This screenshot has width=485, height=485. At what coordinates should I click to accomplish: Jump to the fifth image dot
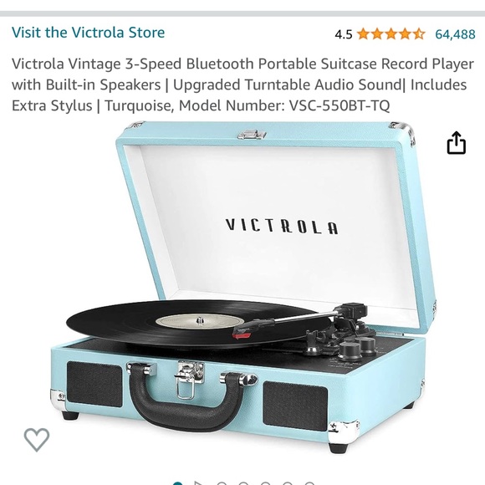click(265, 483)
